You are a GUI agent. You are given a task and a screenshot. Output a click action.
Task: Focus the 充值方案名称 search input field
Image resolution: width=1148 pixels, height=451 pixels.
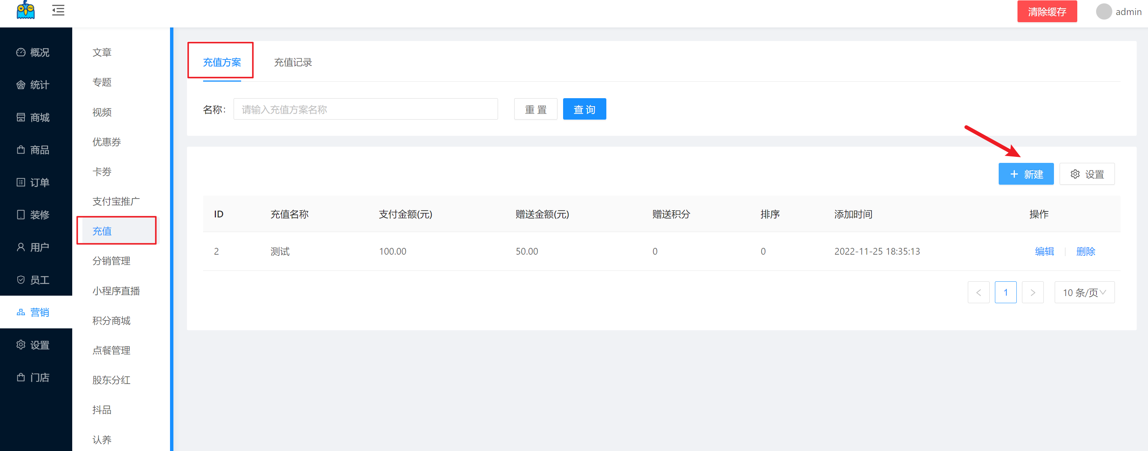pos(365,109)
